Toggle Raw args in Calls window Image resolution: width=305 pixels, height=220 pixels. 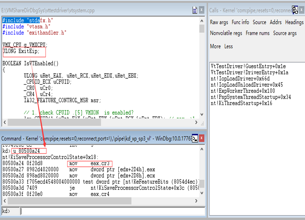click(219, 22)
